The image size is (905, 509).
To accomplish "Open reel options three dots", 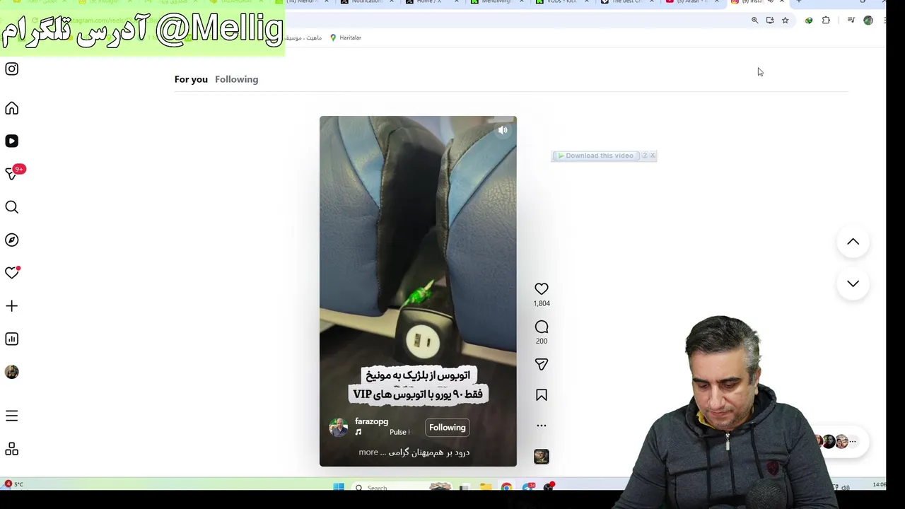I will (x=542, y=426).
